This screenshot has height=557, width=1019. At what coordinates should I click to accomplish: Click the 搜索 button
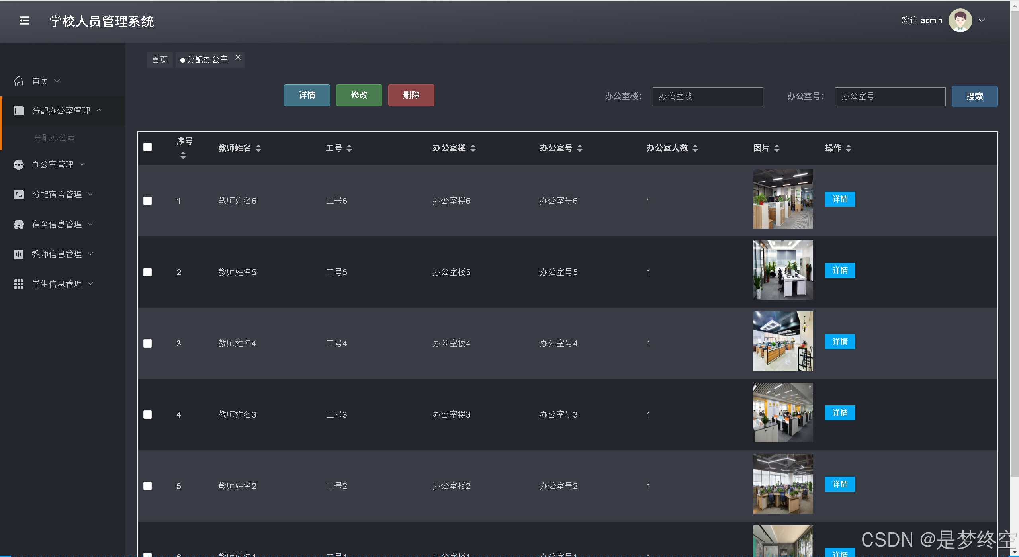coord(974,96)
